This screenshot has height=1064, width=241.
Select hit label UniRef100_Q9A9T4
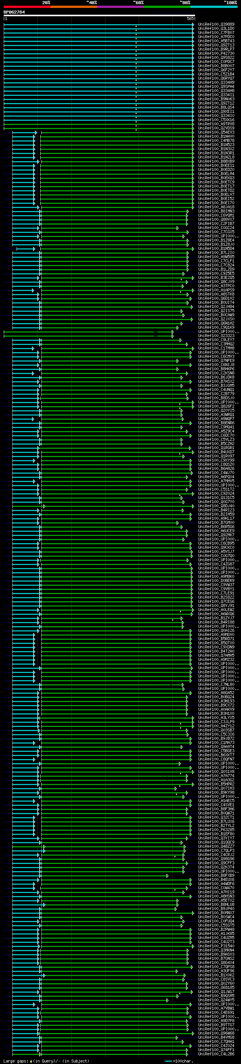[216, 747]
